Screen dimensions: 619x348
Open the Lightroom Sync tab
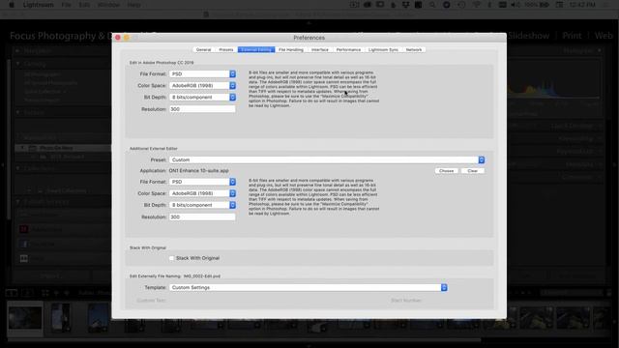[383, 49]
